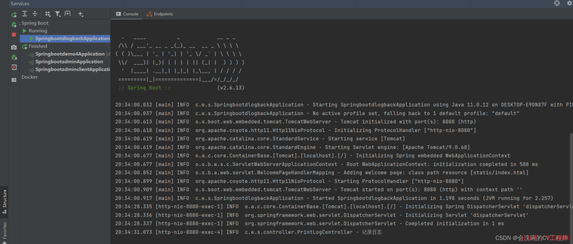Click the 'No active profile set' log line
This screenshot has height=244, width=573.
pos(317,113)
